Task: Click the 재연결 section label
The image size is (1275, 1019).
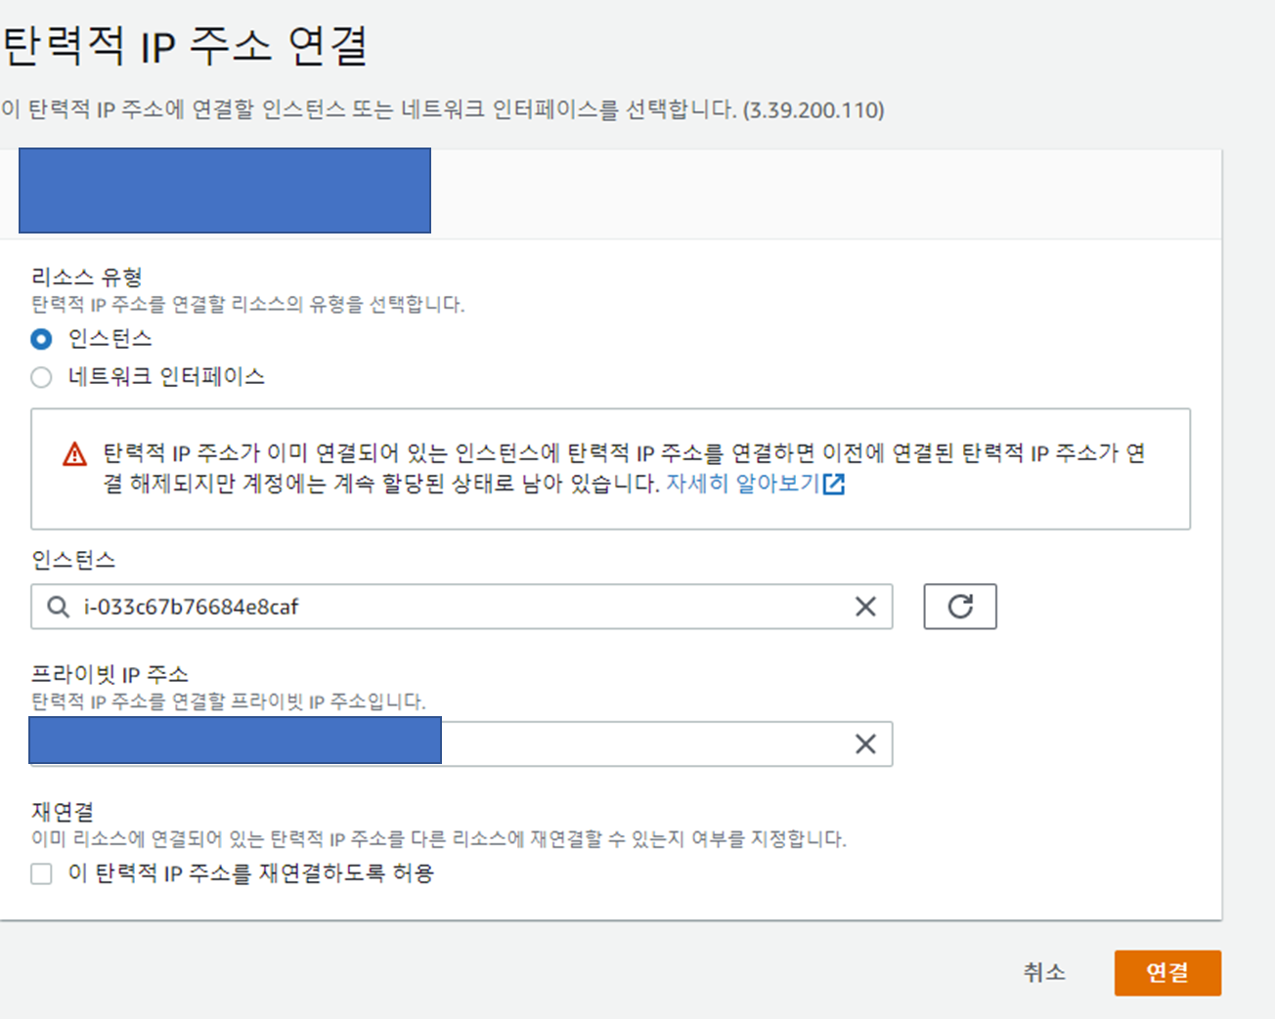Action: 63,812
